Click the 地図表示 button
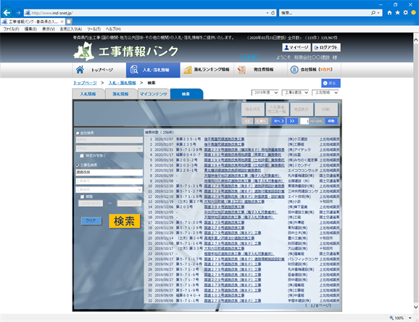This screenshot has width=419, height=322. coord(302,110)
